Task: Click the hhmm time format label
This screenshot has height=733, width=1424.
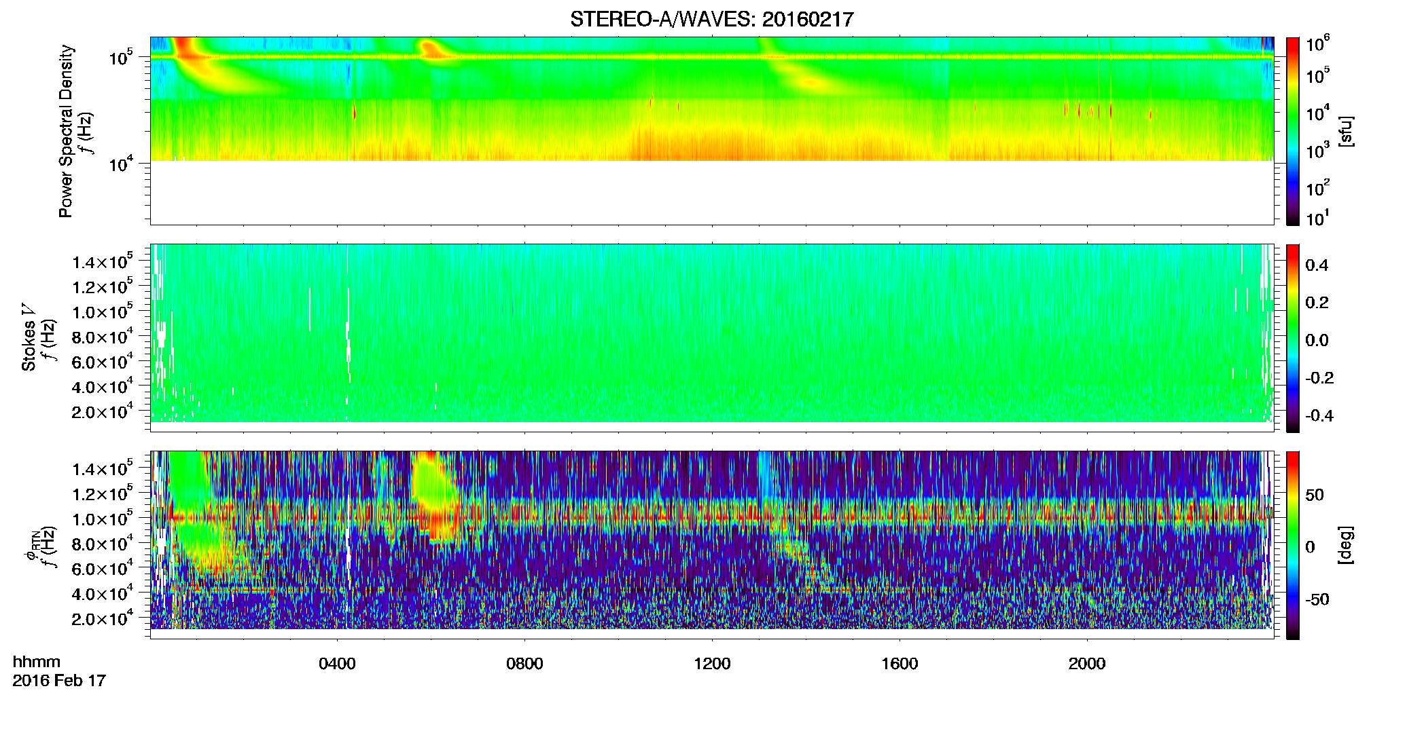Action: (x=37, y=662)
